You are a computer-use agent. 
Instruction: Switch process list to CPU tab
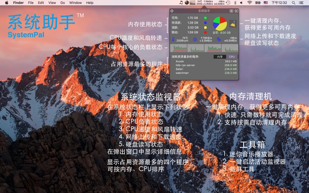[x=232, y=57]
